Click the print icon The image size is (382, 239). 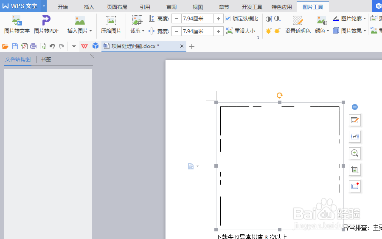[x=34, y=46]
